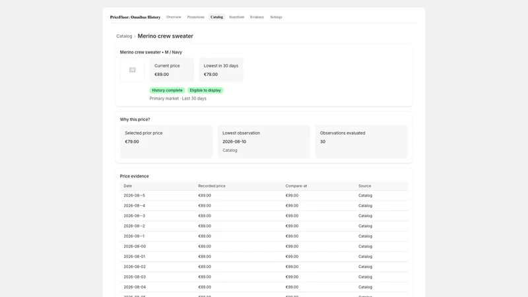
Task: Select the 2026-08-01 date cell
Action: point(135,257)
